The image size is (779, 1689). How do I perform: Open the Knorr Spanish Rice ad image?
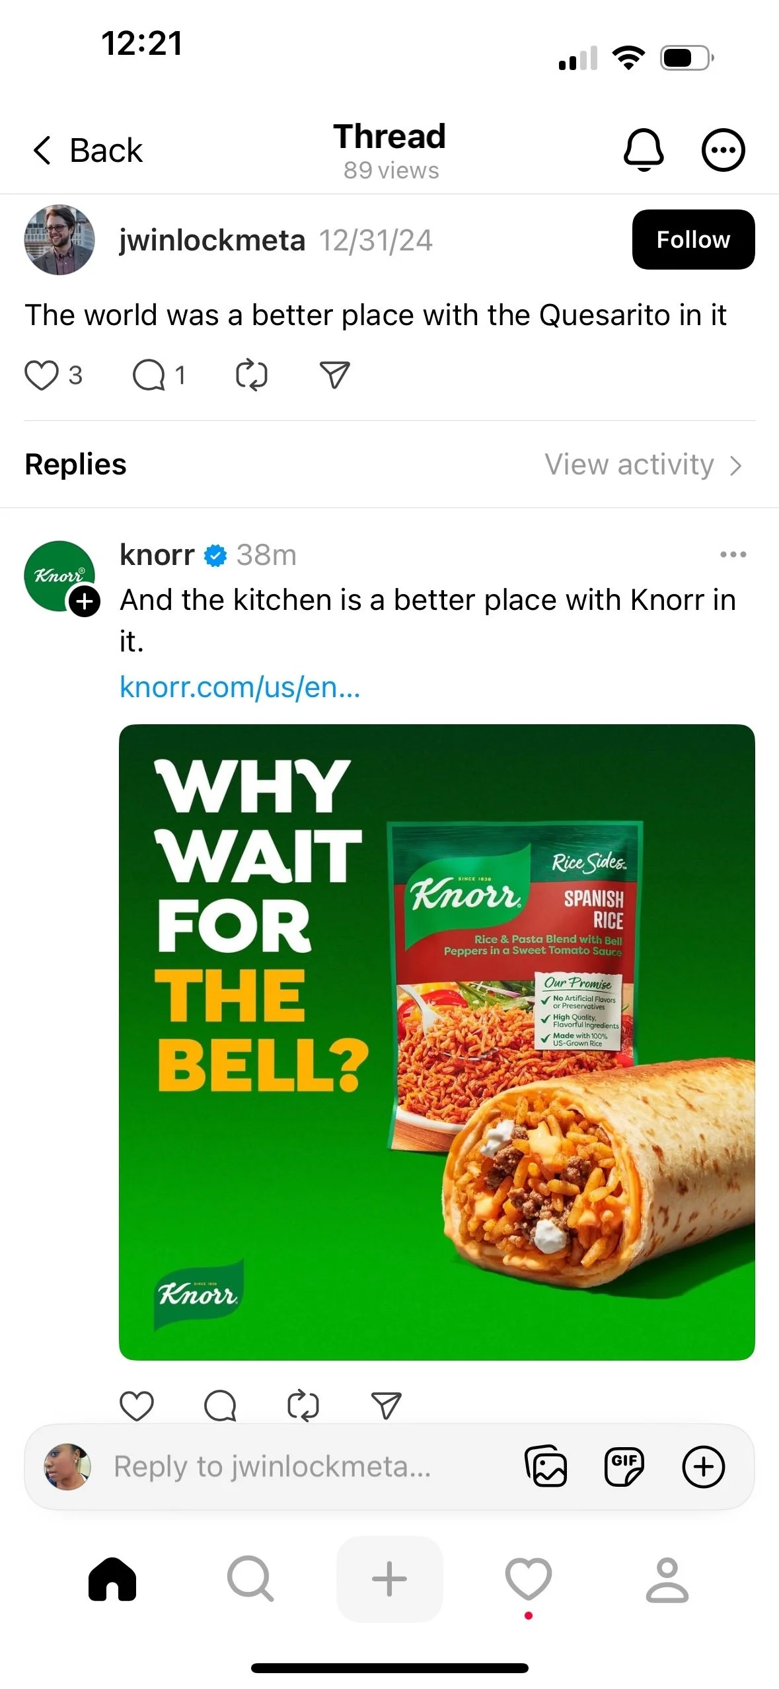point(437,1042)
